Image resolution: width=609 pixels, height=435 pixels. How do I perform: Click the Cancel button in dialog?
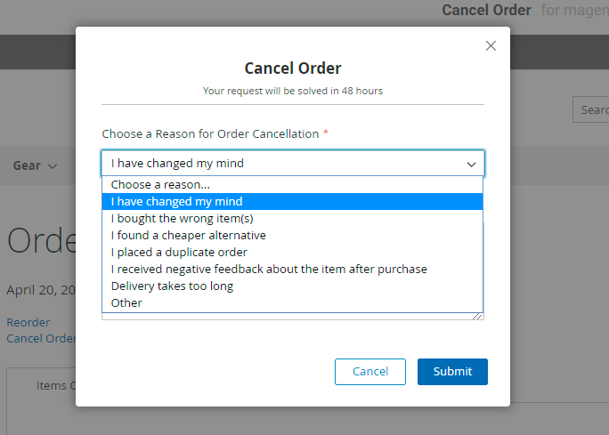[x=370, y=372]
